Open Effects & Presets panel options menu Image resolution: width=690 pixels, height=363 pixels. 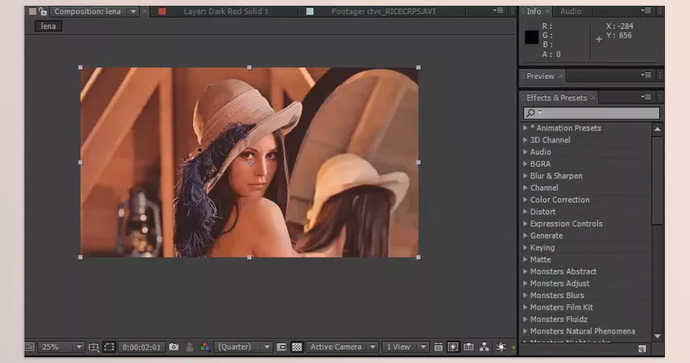(x=645, y=97)
